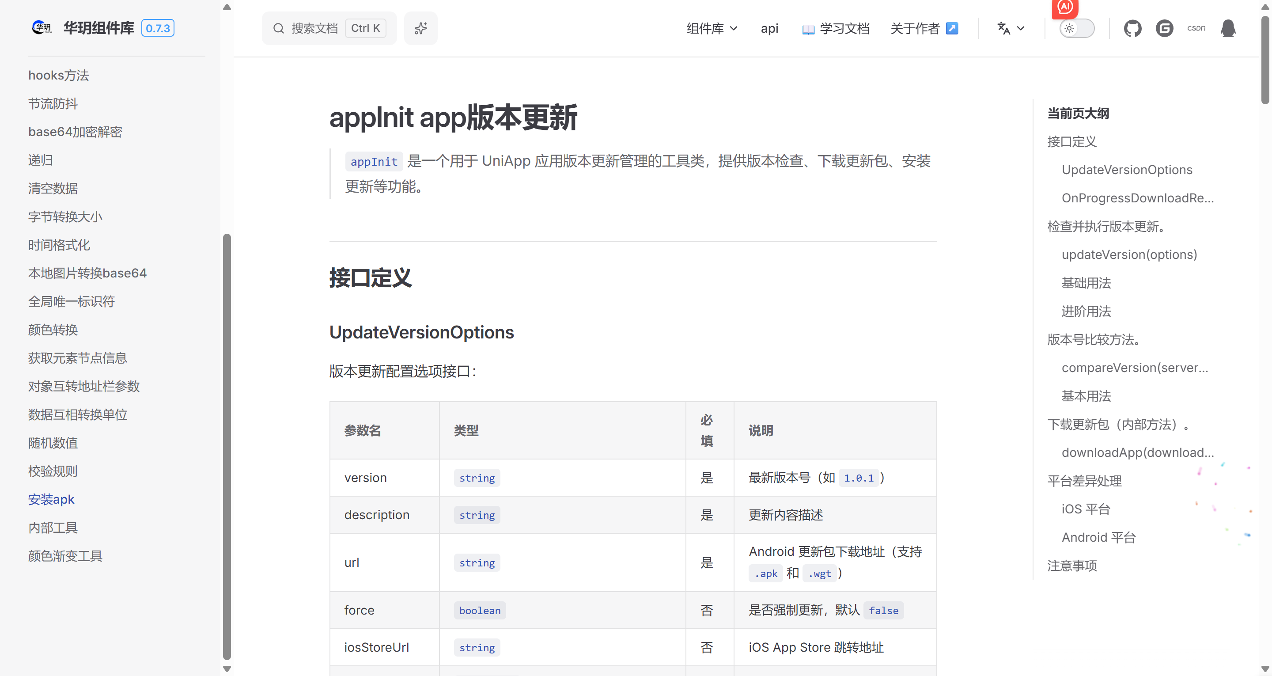
Task: Open 时间格式化 in the sidebar
Action: tap(59, 245)
